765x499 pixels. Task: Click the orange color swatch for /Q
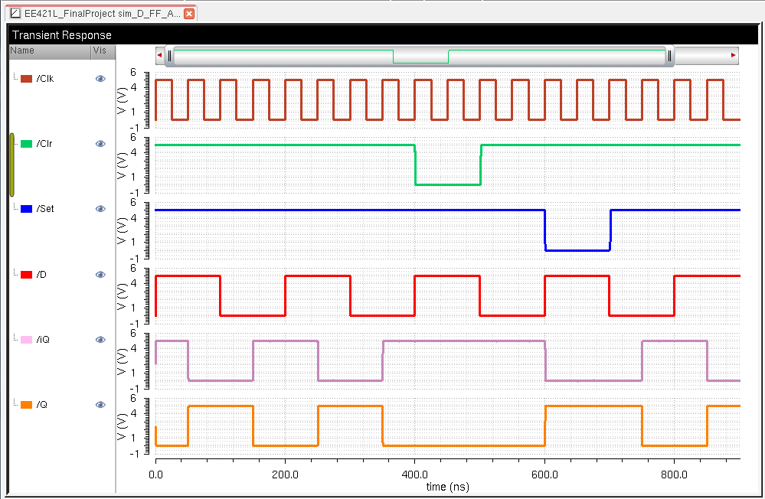26,405
